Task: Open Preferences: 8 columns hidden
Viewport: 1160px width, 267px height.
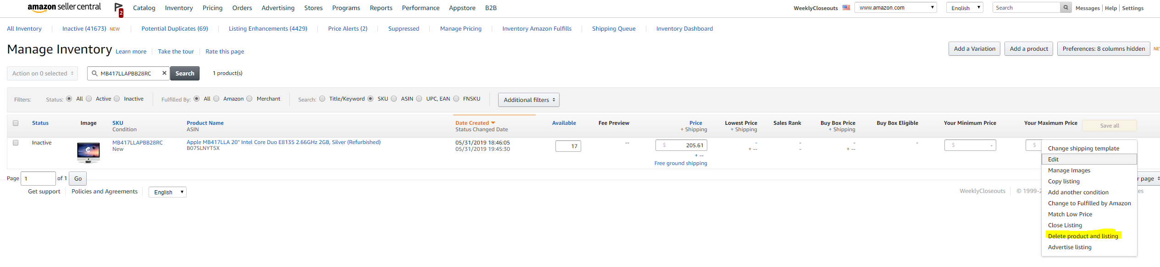Action: [1103, 48]
